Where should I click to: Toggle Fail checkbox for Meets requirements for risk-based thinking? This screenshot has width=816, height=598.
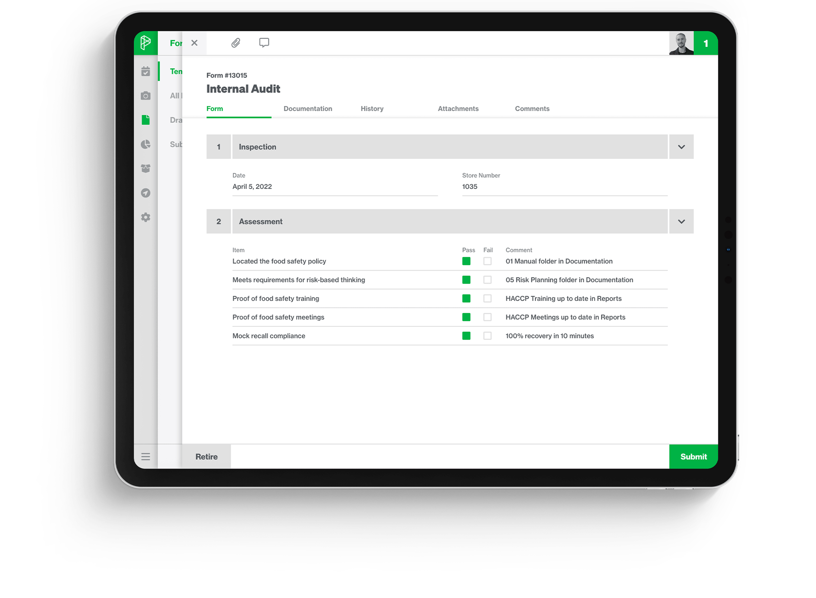point(487,279)
